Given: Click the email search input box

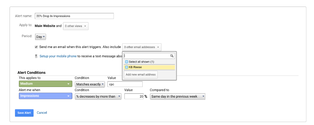Looking at the screenshot, I should click(147, 56).
